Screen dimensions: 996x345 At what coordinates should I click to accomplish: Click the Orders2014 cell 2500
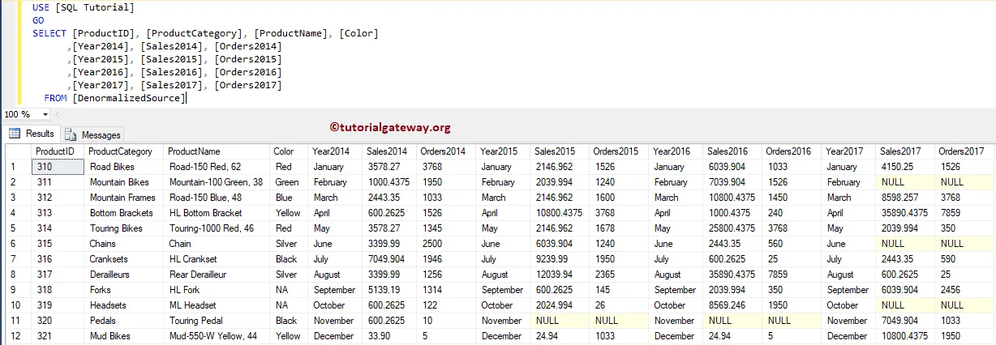pyautogui.click(x=445, y=244)
